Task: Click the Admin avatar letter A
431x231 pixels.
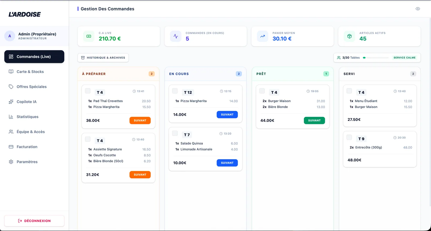Action: pyautogui.click(x=10, y=36)
